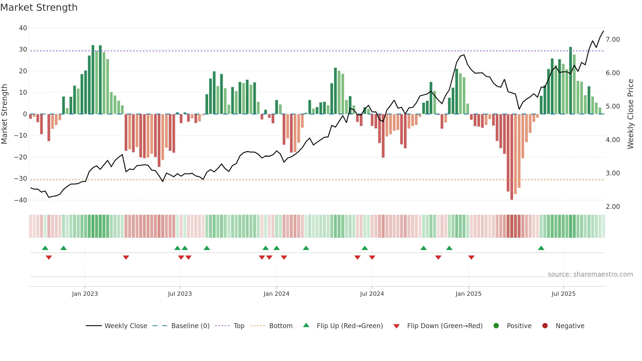Click the −30 tick on left axis

[x=21, y=179]
